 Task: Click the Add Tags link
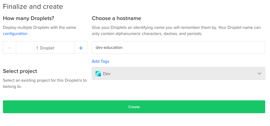tap(101, 61)
